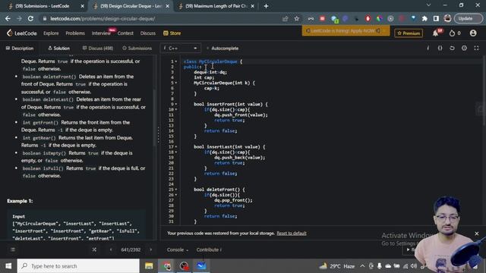This screenshot has width=486, height=273.
Task: Open the Discuss nav menu
Action: 148,33
